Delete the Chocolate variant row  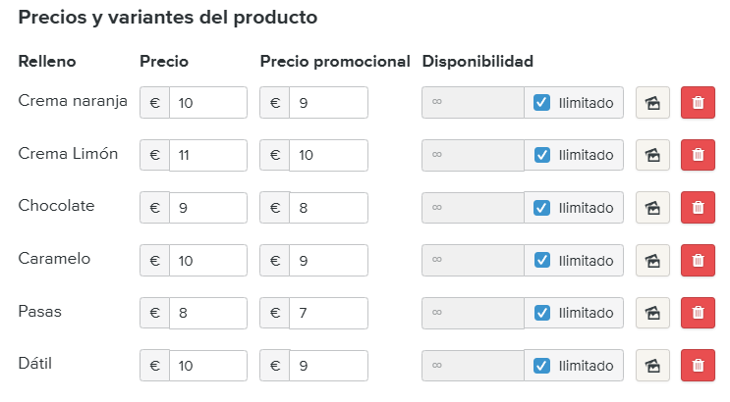click(698, 207)
